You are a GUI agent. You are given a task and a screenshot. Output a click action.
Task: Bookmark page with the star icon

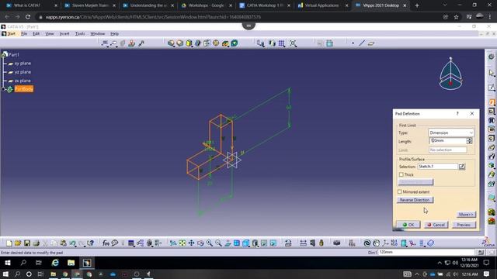[x=456, y=17]
